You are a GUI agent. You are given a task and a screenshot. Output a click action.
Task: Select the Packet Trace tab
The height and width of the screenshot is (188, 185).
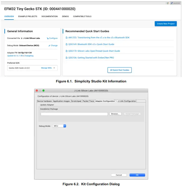pyautogui.click(x=88, y=101)
